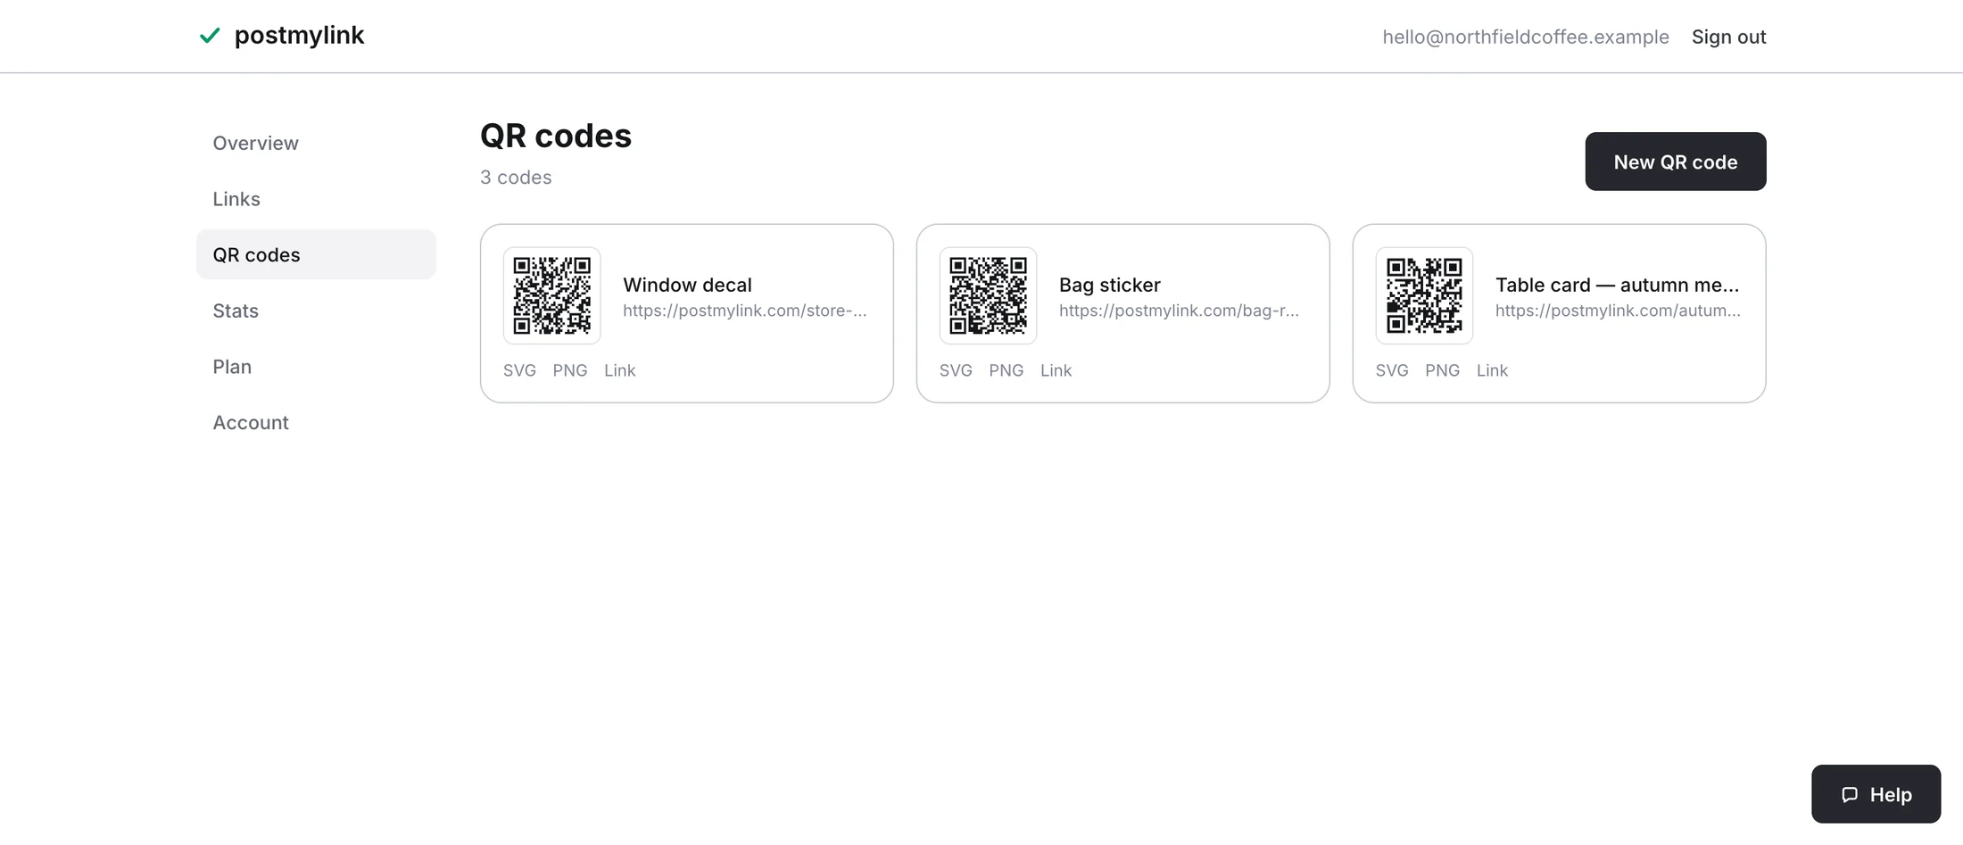The width and height of the screenshot is (1963, 845).
Task: Open the Table card QR code image
Action: click(1424, 295)
